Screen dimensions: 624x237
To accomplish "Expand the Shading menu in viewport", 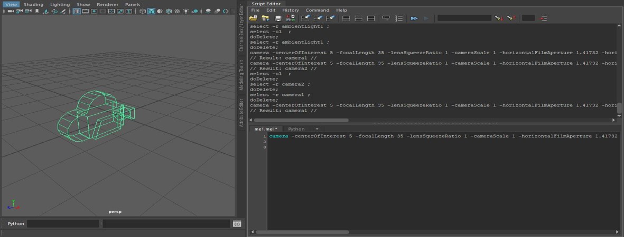I will (x=33, y=4).
